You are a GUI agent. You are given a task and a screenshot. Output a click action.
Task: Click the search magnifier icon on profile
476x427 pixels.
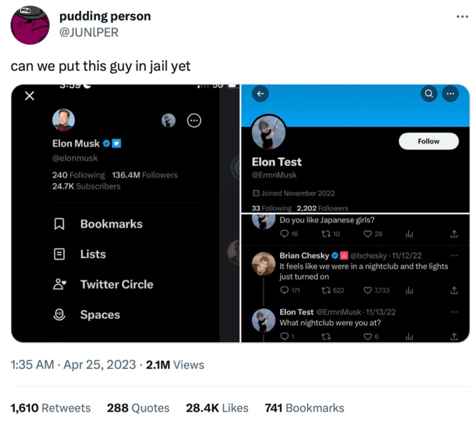[x=428, y=93]
